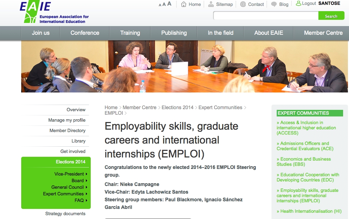Image resolution: width=349 pixels, height=219 pixels.
Task: Click the Home house icon
Action: (x=184, y=4)
